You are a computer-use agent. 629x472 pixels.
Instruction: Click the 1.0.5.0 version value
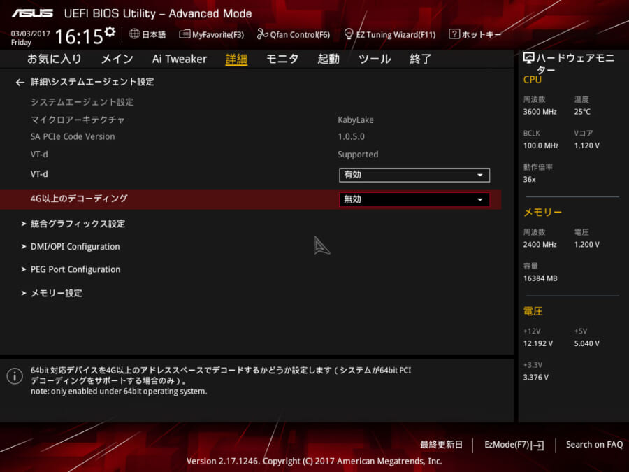(351, 137)
